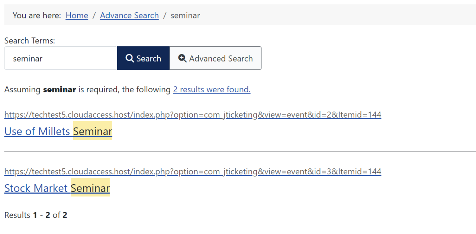Open the event id=2 URL link
Viewport: 476px width, 234px height.
coord(193,115)
